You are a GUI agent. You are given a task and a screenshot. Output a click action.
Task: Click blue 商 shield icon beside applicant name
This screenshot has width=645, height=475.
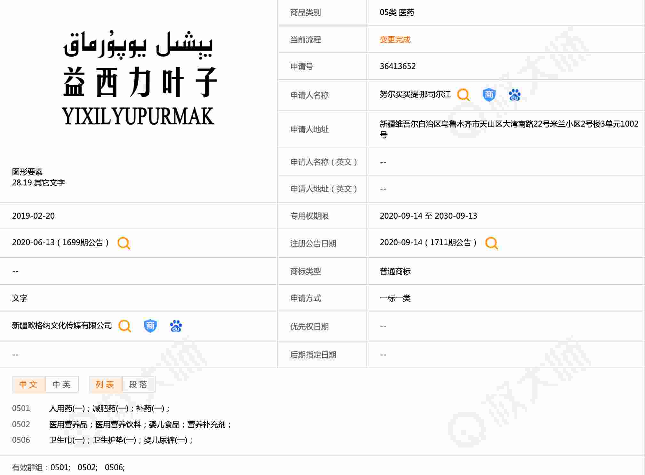pyautogui.click(x=489, y=95)
